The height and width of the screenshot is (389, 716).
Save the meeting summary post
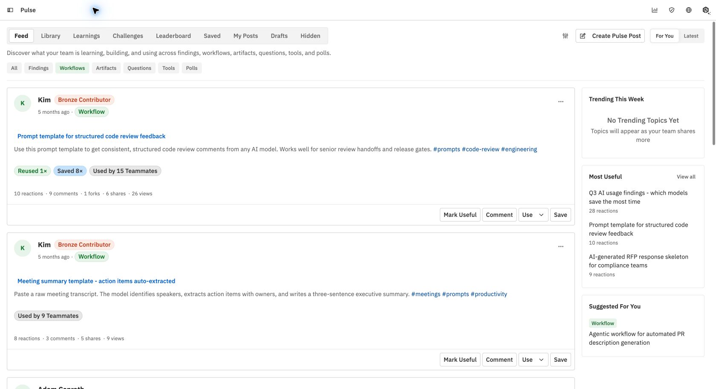point(560,360)
